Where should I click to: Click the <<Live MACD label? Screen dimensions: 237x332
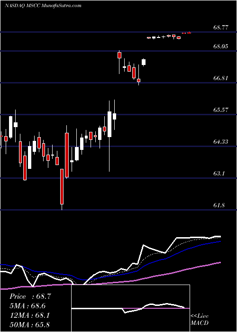tap(200, 320)
